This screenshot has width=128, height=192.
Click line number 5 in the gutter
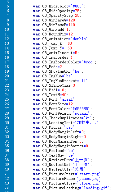click(8, 6)
